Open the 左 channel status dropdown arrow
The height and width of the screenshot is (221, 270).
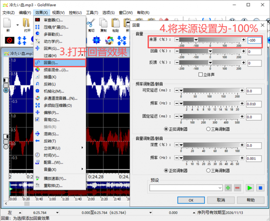20,213
